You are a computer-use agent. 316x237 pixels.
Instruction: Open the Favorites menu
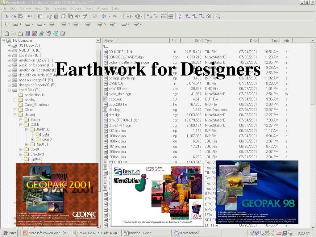tap(60, 8)
